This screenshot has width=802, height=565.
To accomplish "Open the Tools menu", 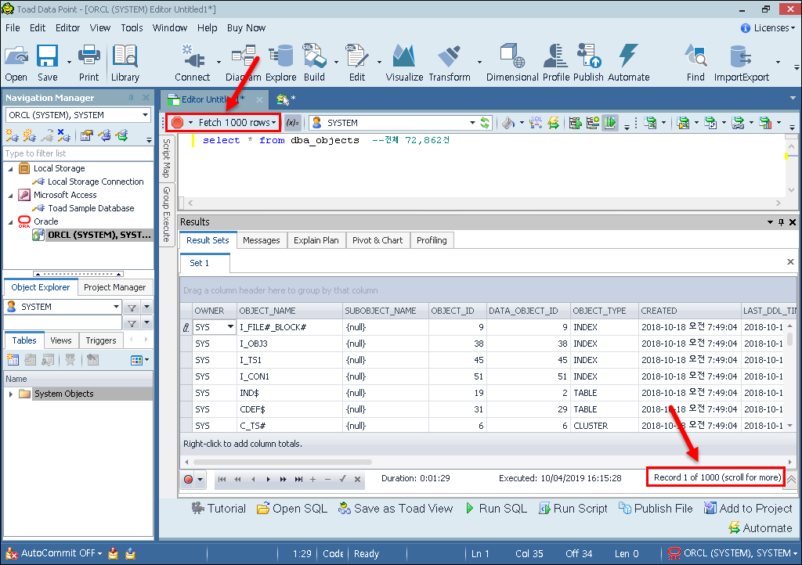I will click(132, 27).
